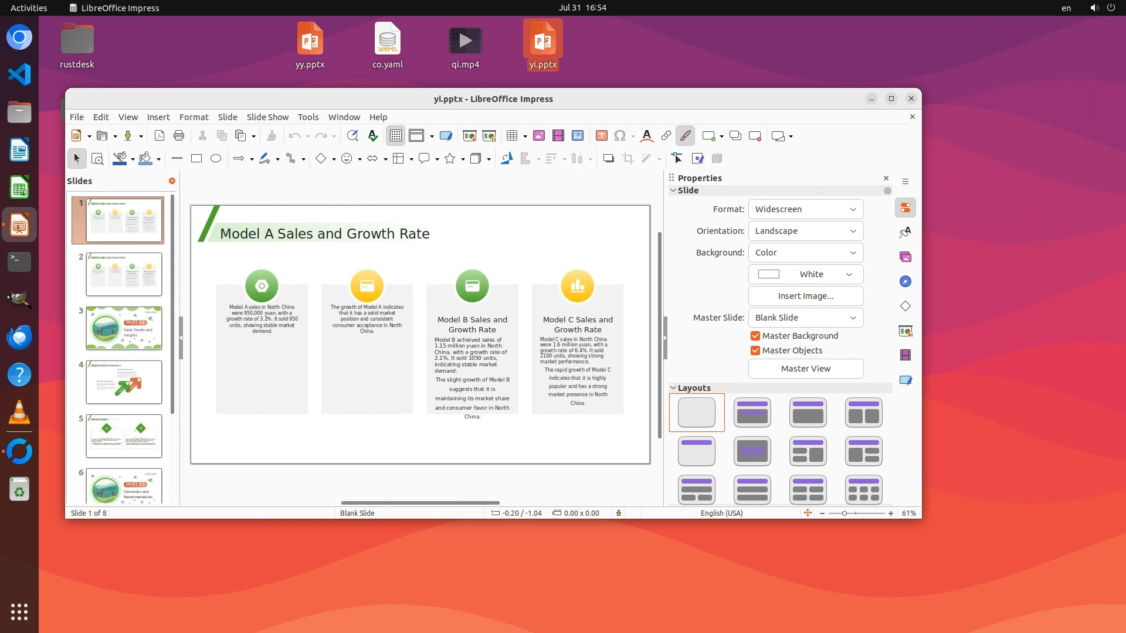
Task: Open the White background color dropdown
Action: coord(805,274)
